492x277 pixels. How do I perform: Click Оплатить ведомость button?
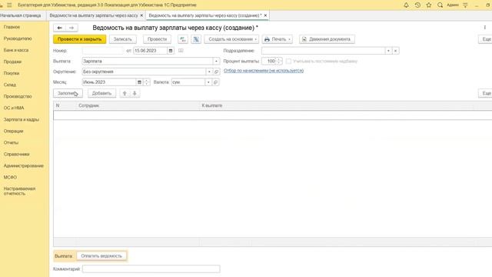click(x=101, y=256)
